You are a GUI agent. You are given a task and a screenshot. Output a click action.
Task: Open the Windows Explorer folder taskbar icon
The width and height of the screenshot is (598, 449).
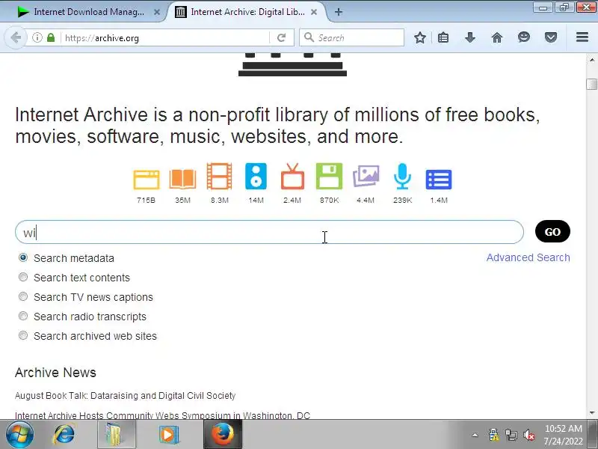(x=117, y=435)
